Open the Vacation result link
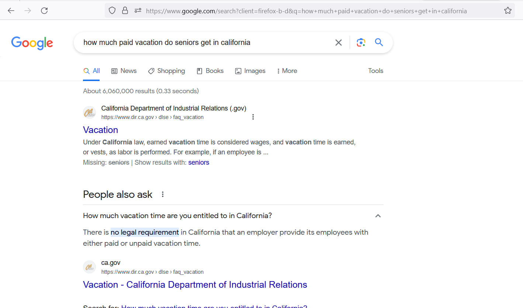The image size is (523, 308). (100, 130)
